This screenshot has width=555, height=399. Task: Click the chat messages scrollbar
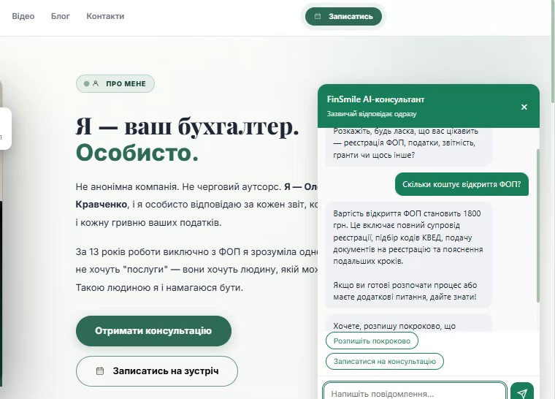click(x=538, y=225)
